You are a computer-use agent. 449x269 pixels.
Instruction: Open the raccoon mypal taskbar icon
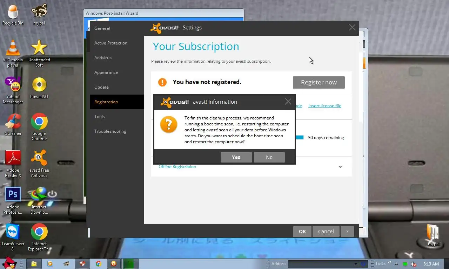(x=66, y=264)
